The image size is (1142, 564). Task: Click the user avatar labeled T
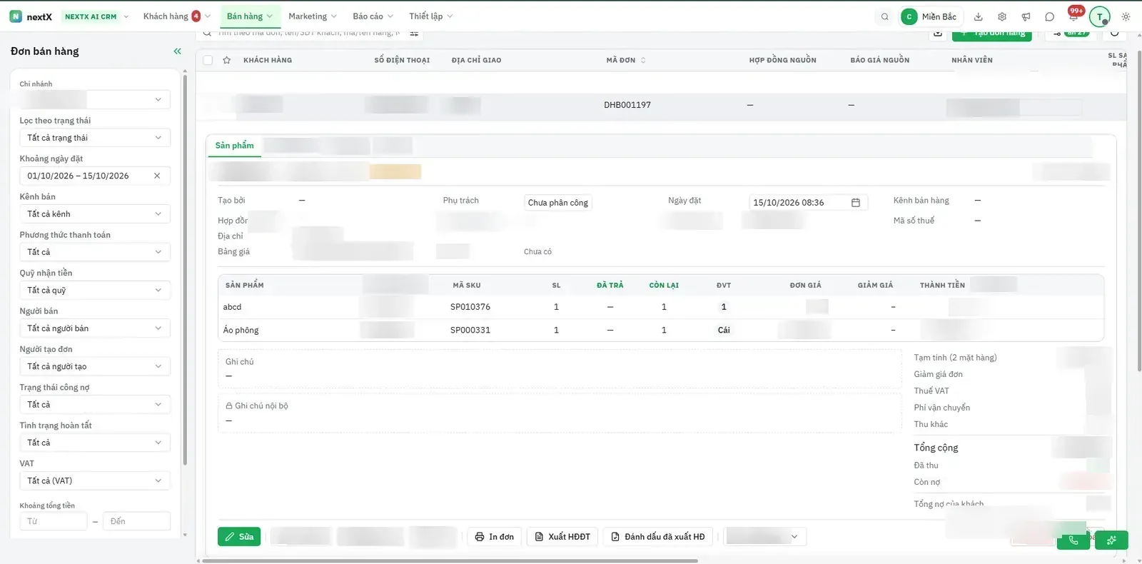[1100, 16]
